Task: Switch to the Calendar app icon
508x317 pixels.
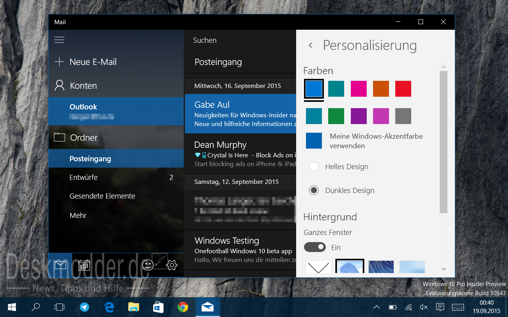Action: [84, 265]
